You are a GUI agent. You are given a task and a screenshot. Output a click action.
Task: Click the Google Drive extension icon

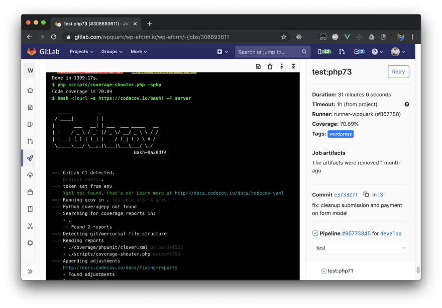(371, 37)
